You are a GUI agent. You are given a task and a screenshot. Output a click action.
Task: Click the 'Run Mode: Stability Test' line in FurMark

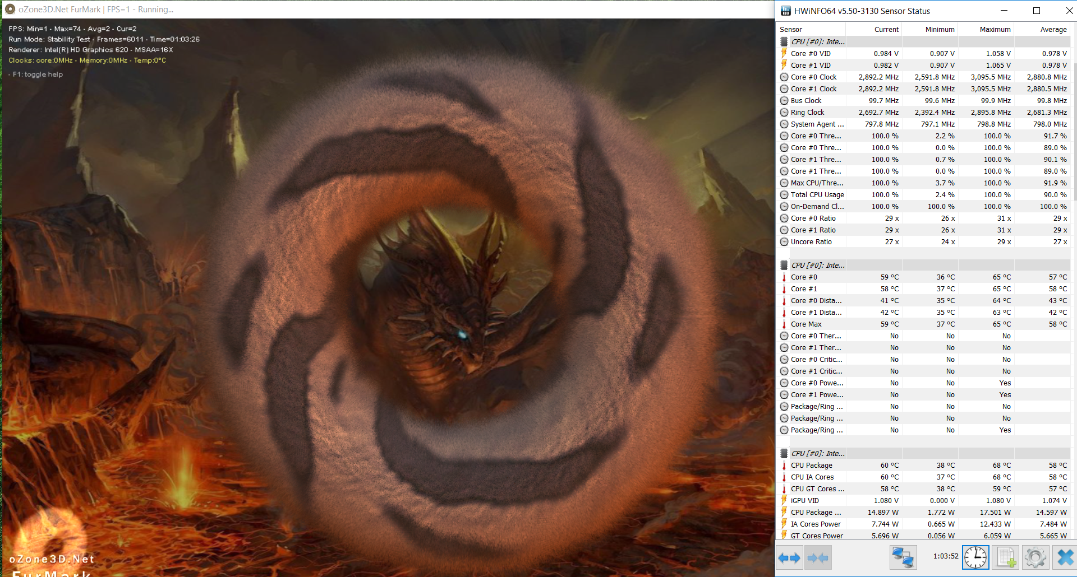point(104,39)
